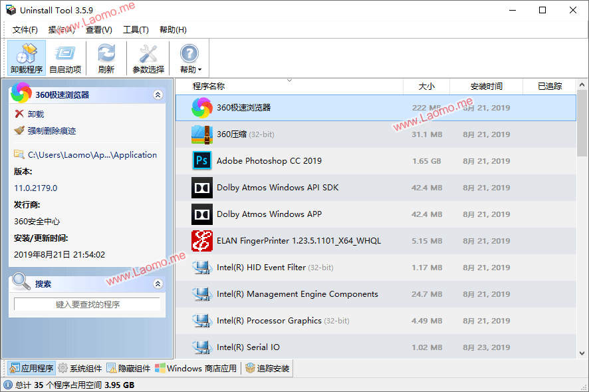Open the 帮助 help toolbar dropdown

click(189, 58)
